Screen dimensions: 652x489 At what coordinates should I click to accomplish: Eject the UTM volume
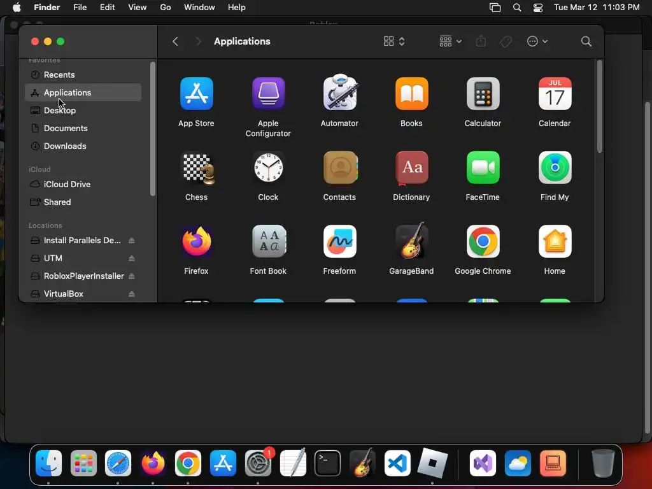click(x=131, y=259)
